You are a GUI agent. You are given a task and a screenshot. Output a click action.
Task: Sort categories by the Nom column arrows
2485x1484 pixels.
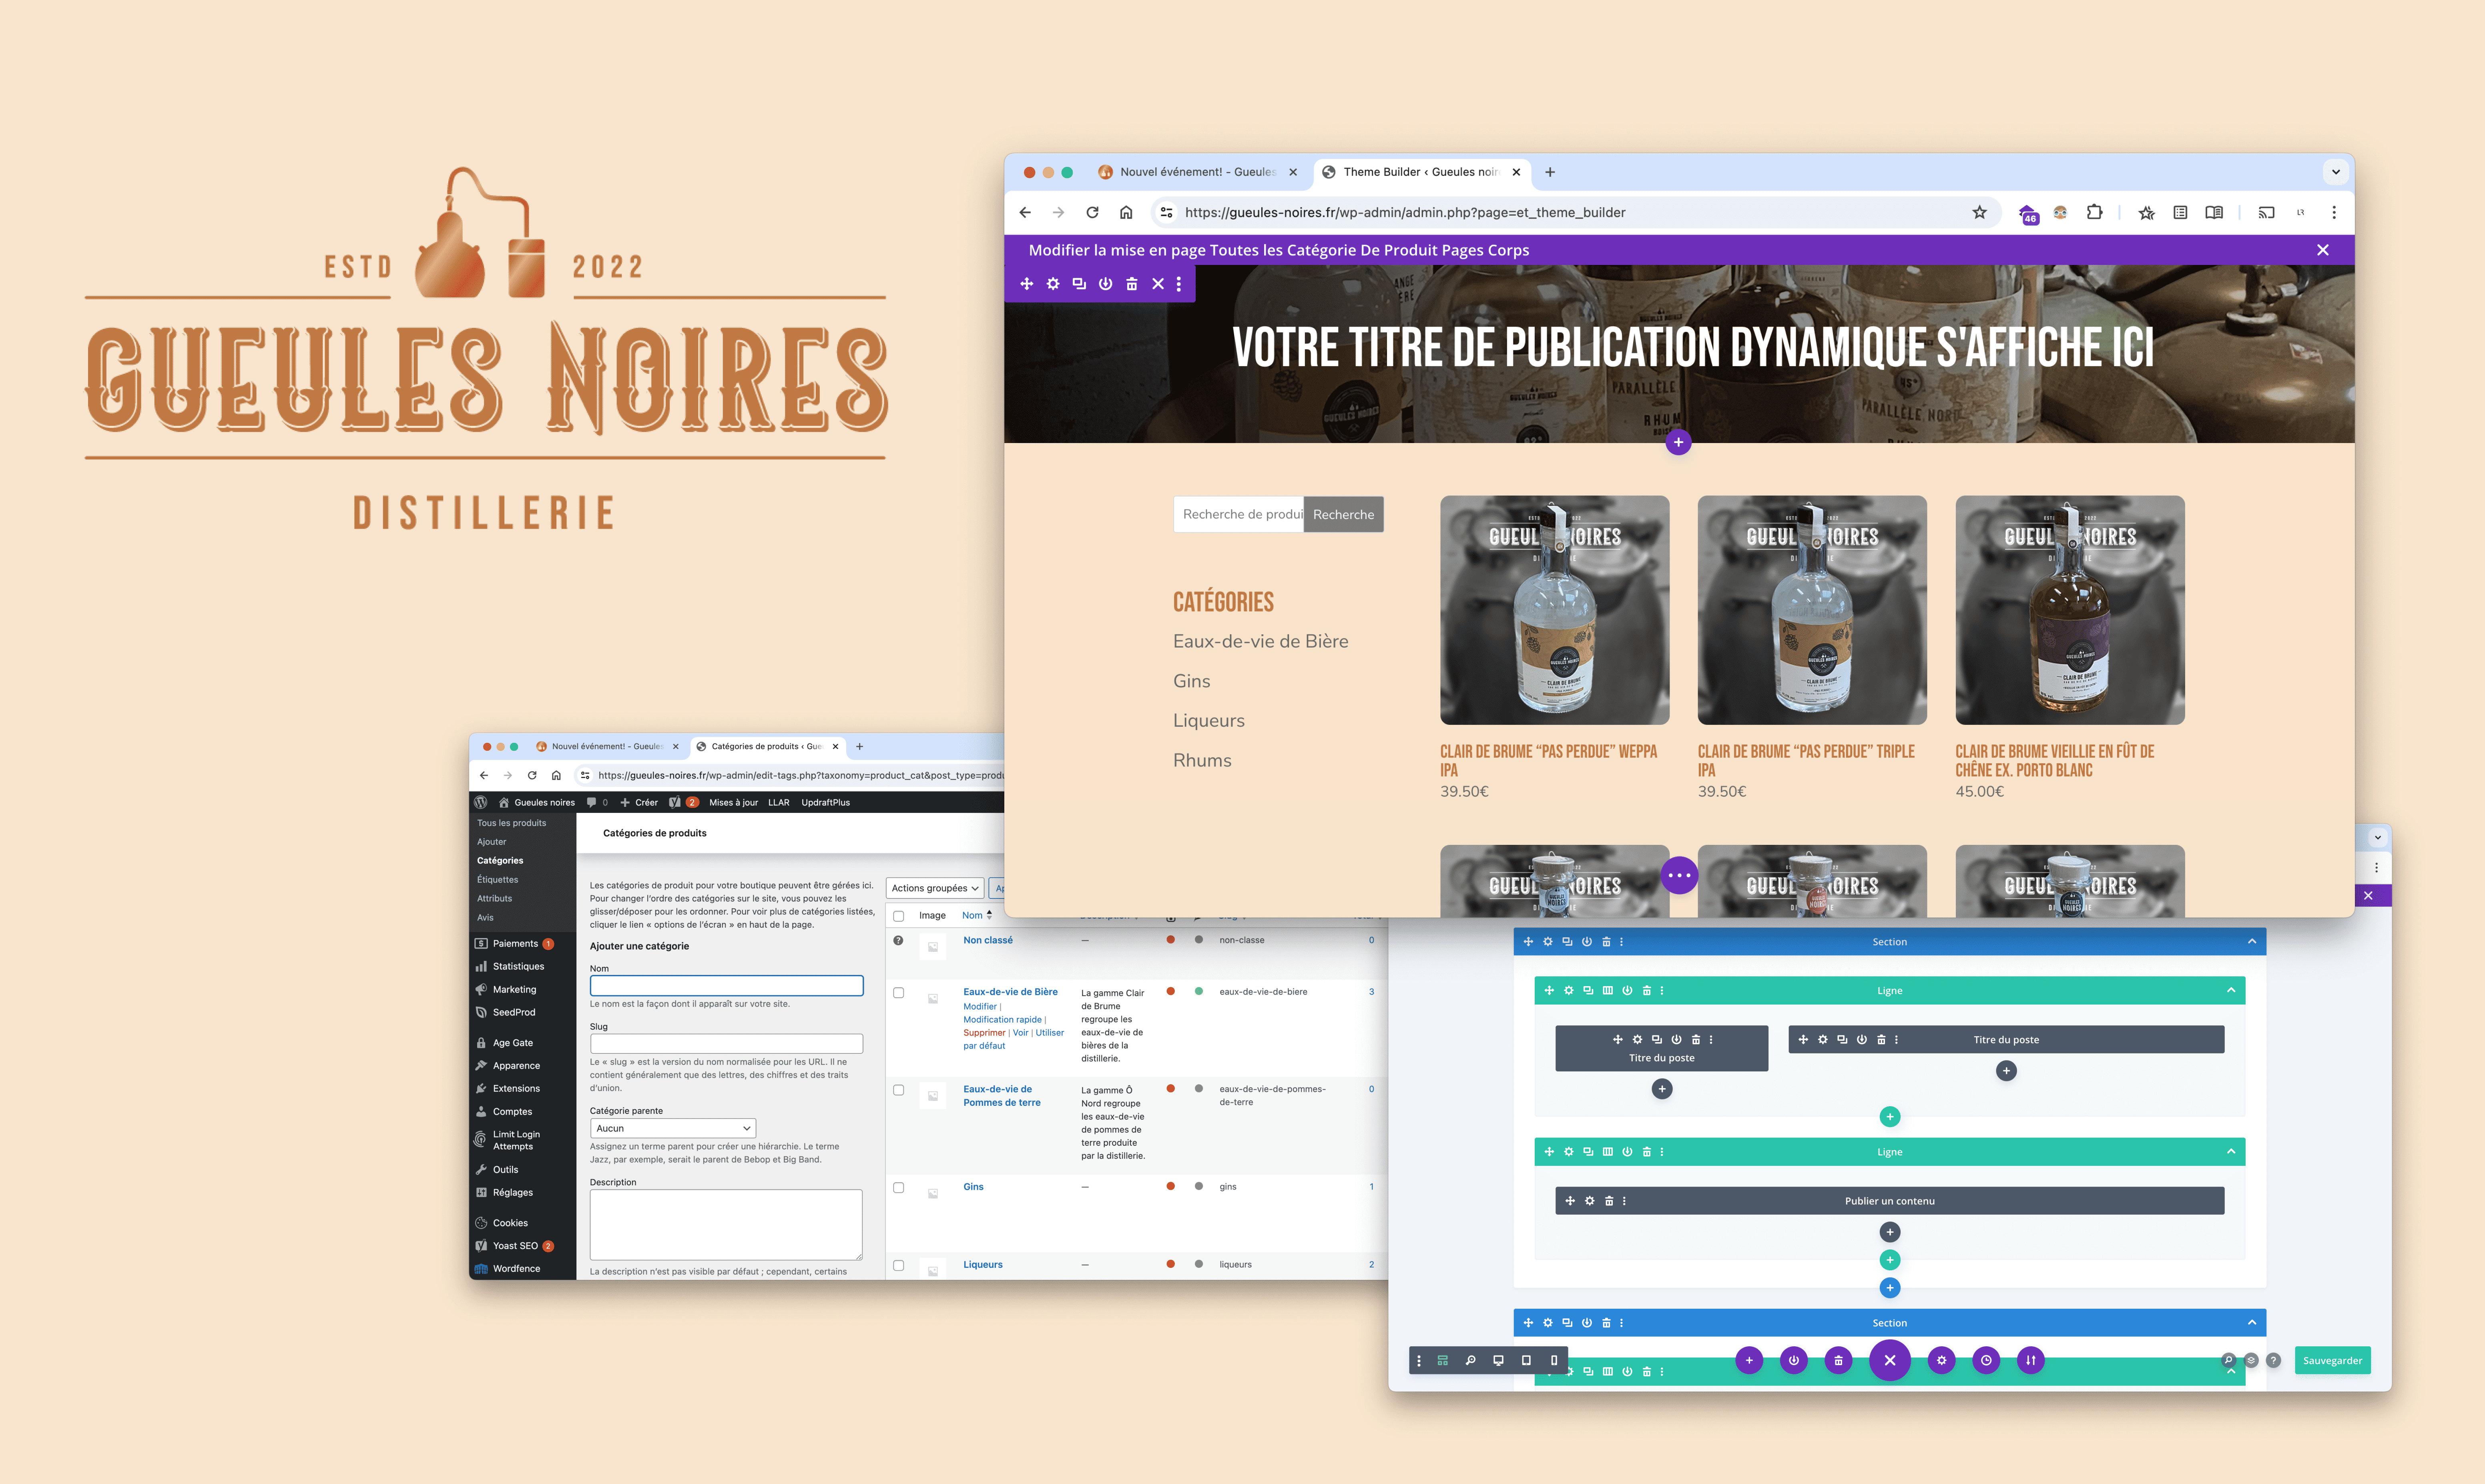989,915
